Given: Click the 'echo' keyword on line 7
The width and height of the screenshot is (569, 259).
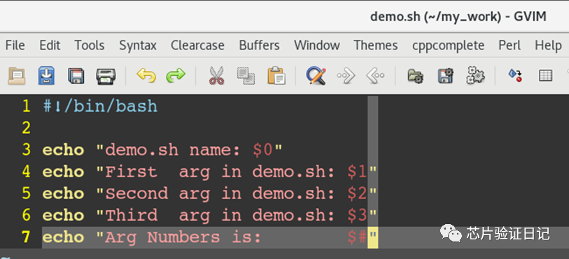Looking at the screenshot, I should 64,237.
